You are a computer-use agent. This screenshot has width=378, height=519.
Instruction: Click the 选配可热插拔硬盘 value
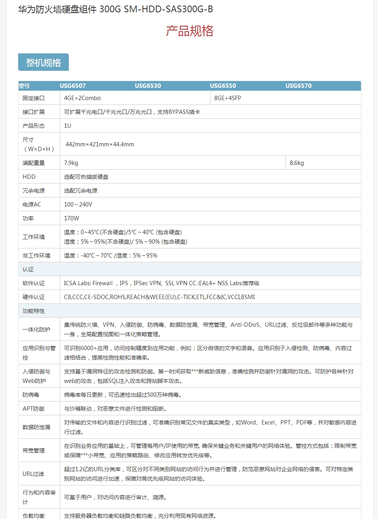click(x=86, y=177)
